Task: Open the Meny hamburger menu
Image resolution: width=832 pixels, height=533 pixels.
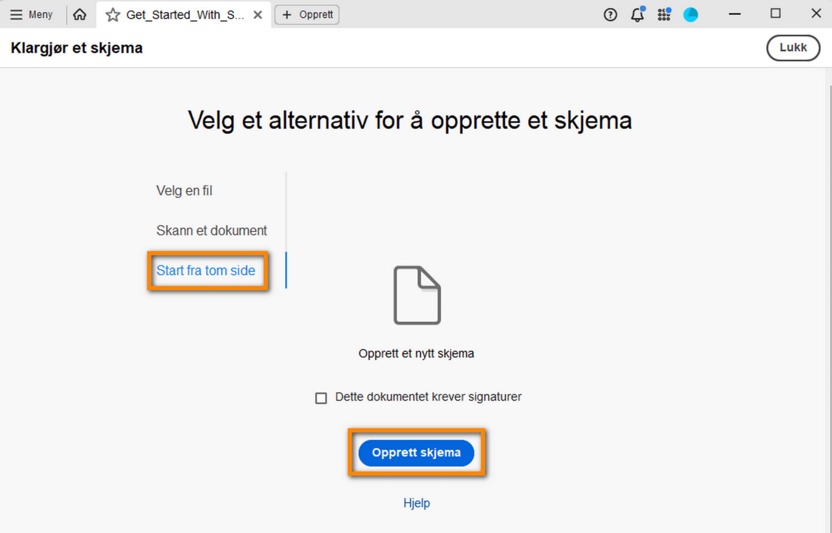Action: (x=16, y=14)
